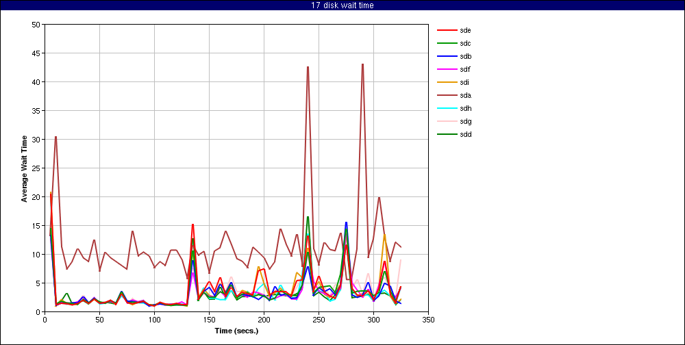Click the sdb legend label
Viewport: 685px width, 345px height.
click(466, 56)
